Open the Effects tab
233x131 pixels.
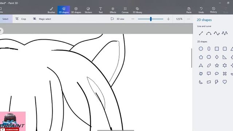click(113, 10)
